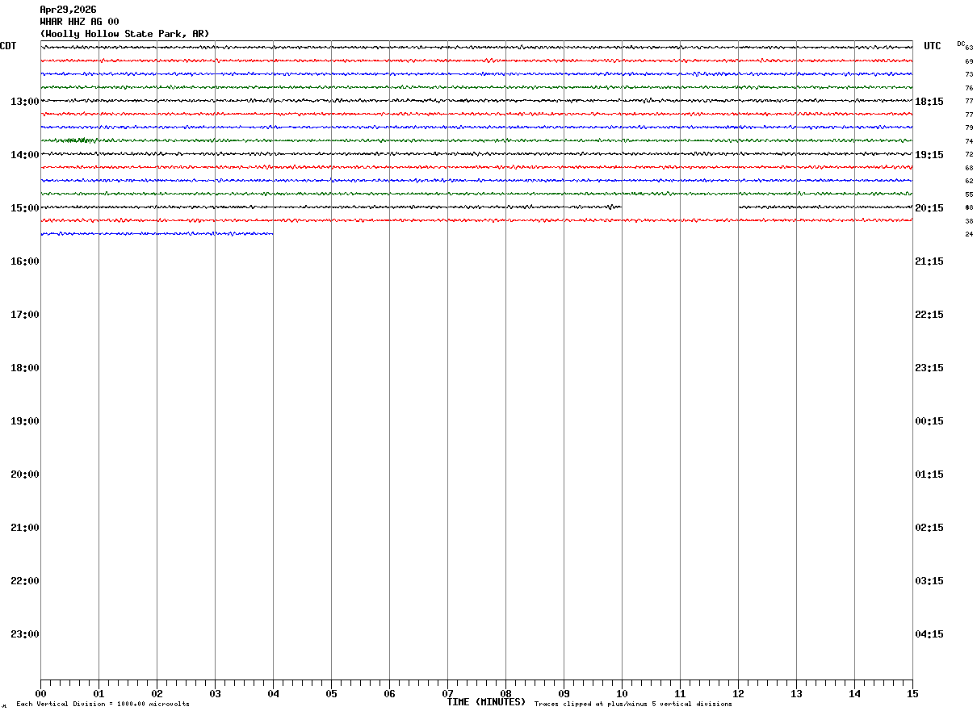
Task: Click the 21:15 UTC time label
Action: pos(929,261)
